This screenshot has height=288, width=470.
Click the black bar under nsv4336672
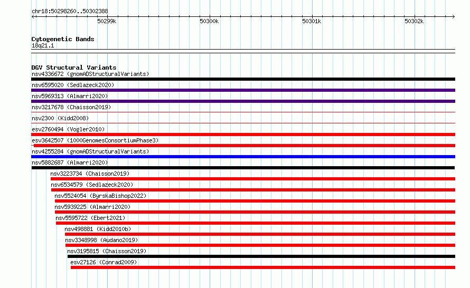tap(243, 79)
